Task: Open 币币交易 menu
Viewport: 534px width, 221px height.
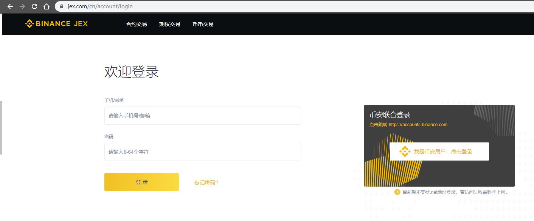Action: (x=203, y=24)
